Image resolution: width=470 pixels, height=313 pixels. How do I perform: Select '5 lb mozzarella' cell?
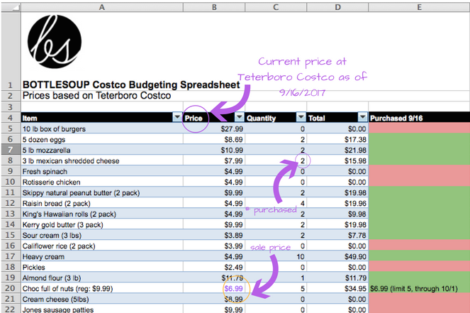[x=102, y=150]
